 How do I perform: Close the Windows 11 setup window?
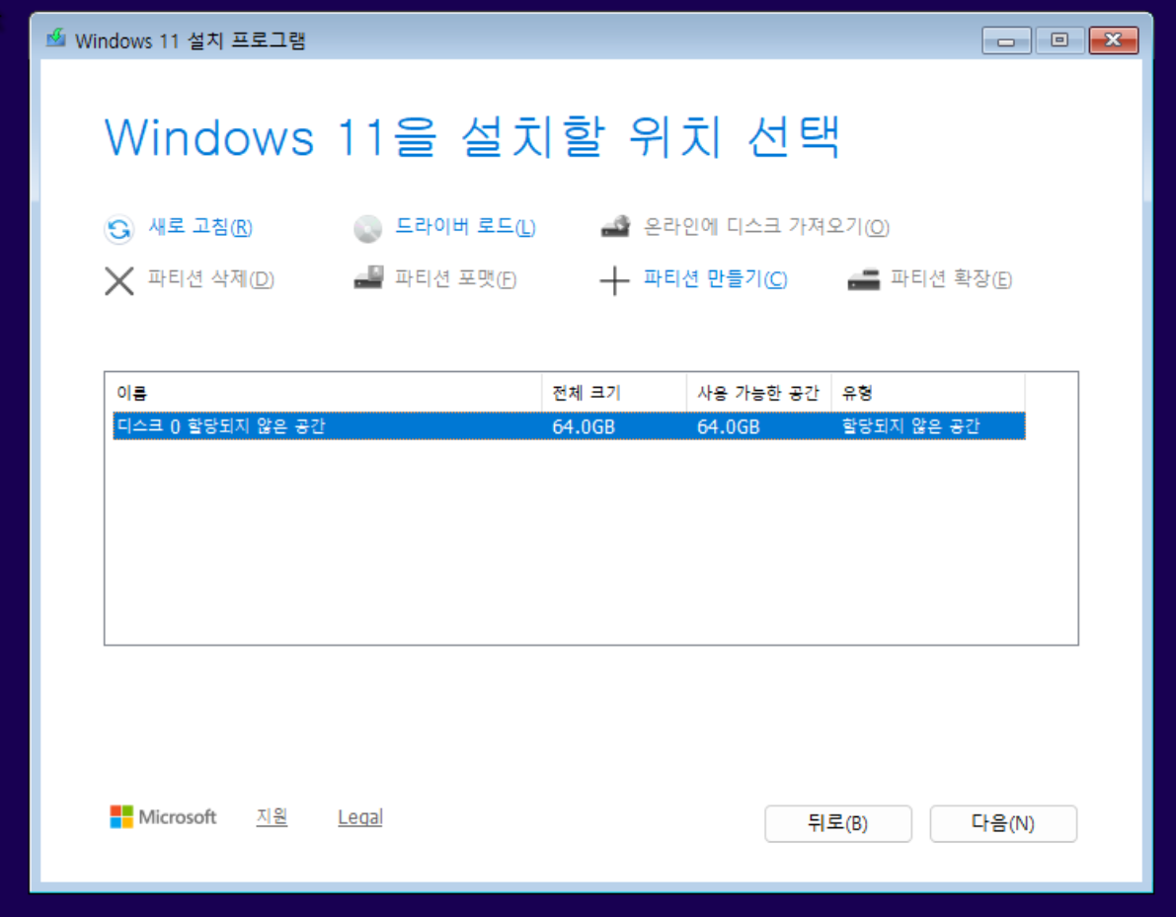coord(1114,40)
